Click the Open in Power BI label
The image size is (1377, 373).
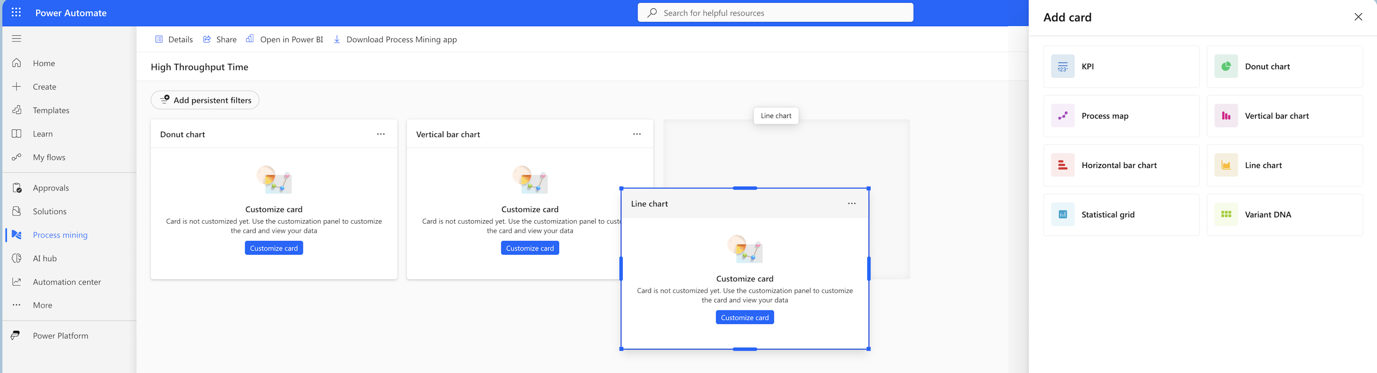coord(291,40)
